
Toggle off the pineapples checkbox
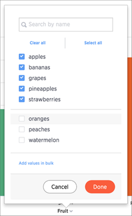(22, 89)
